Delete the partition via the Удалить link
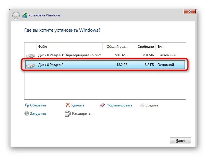Viewport: 206px width, 156px height. coord(78,105)
